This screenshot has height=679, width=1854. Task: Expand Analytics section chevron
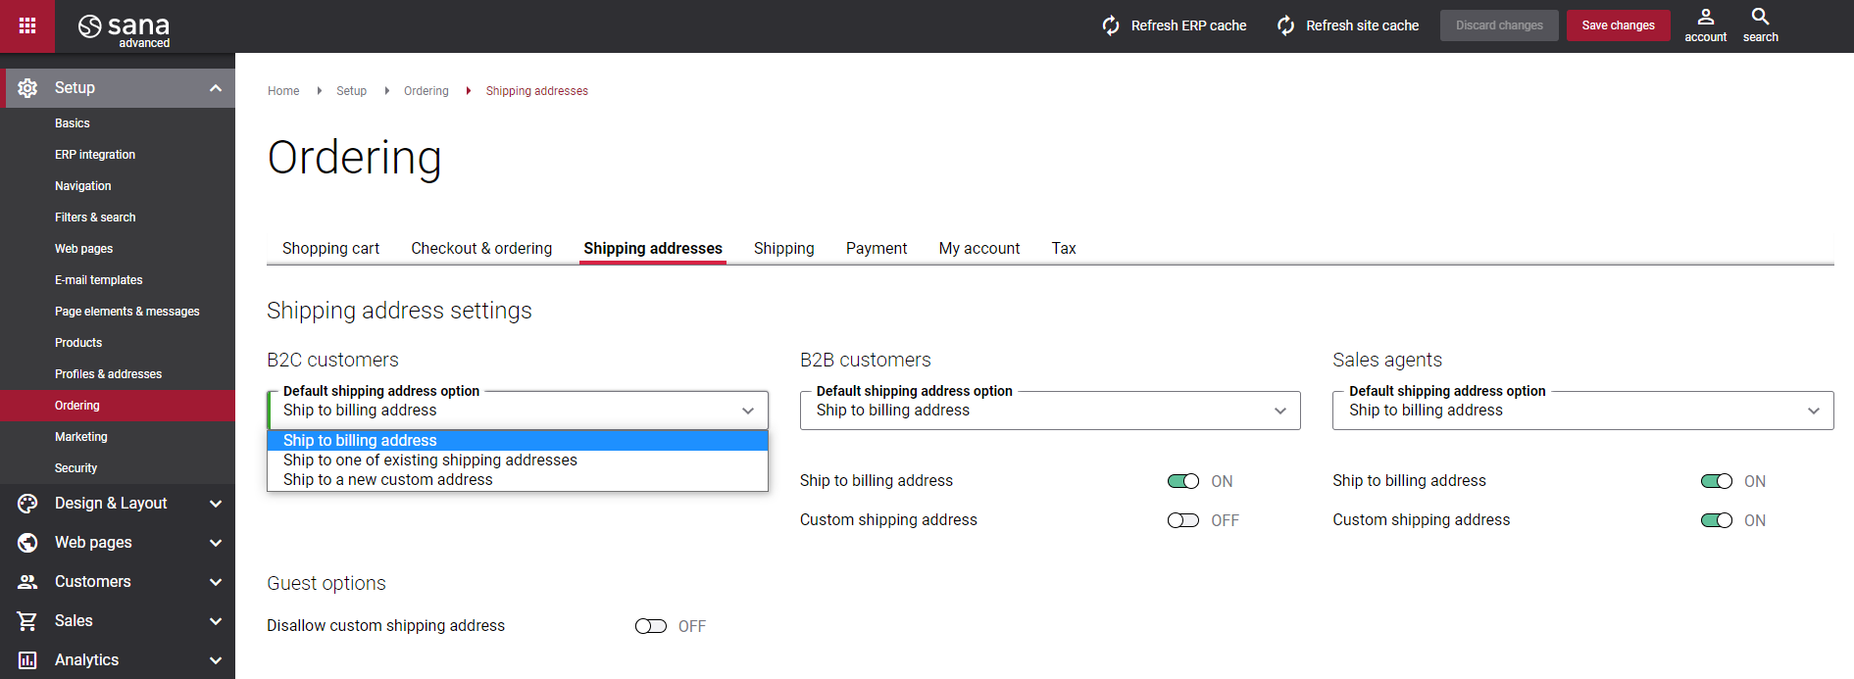(216, 660)
